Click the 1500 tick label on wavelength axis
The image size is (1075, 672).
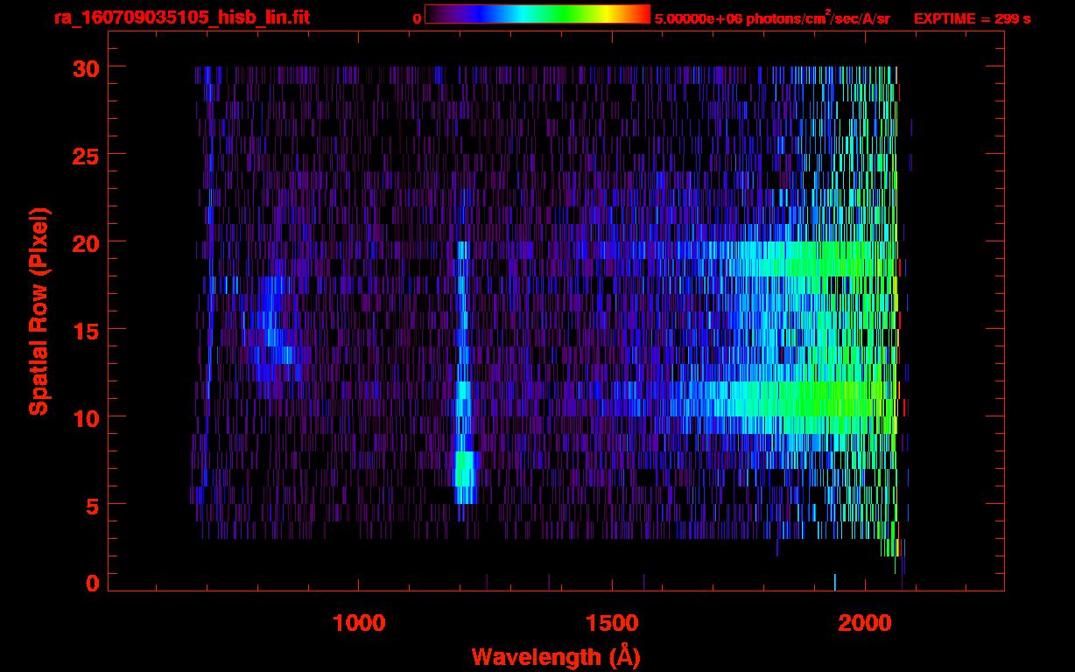tap(612, 623)
